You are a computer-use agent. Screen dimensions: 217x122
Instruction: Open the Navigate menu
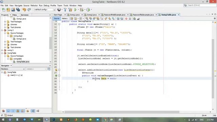(x=18, y=5)
